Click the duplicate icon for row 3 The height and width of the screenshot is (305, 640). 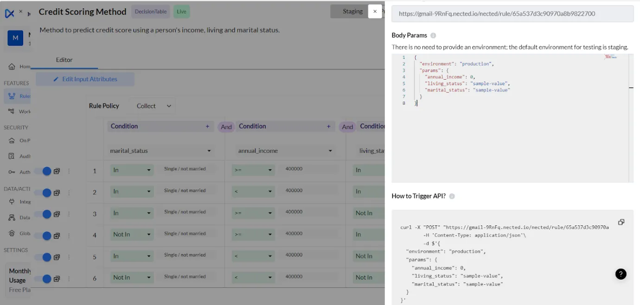tap(57, 214)
